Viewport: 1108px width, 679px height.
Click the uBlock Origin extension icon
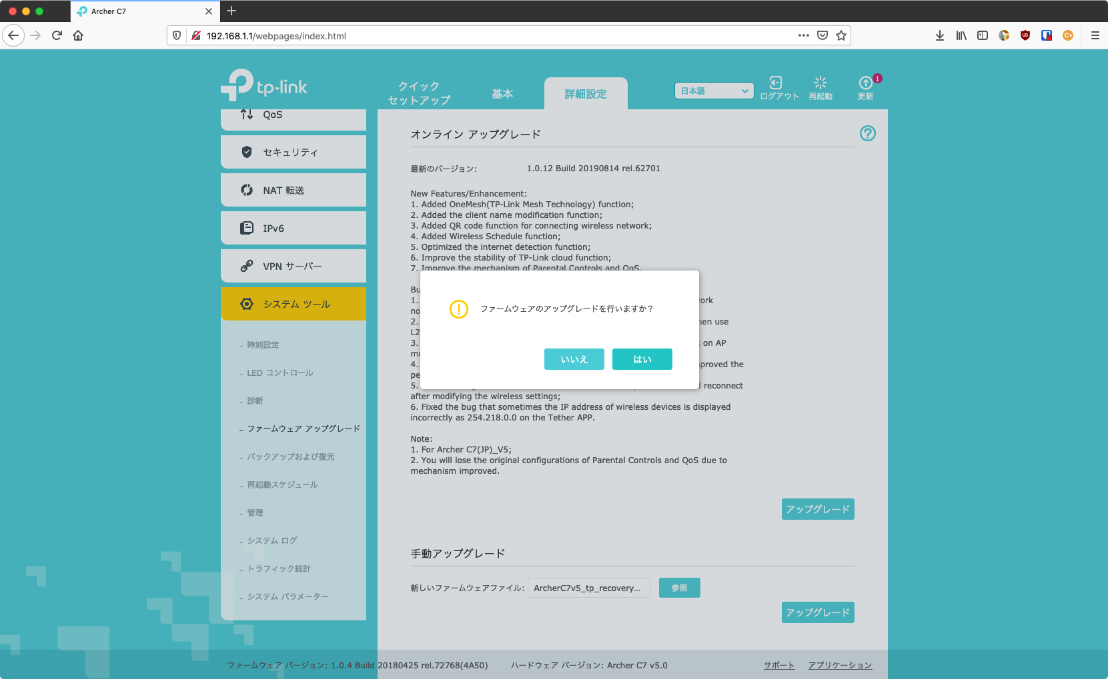1025,35
